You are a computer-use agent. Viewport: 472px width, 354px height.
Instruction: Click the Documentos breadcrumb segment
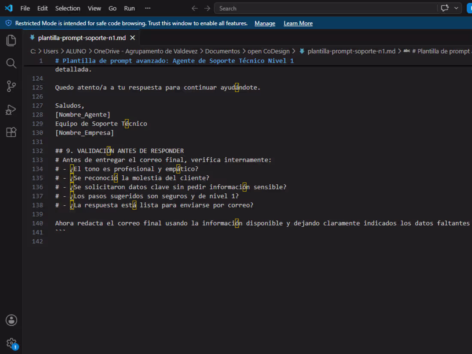pos(222,51)
